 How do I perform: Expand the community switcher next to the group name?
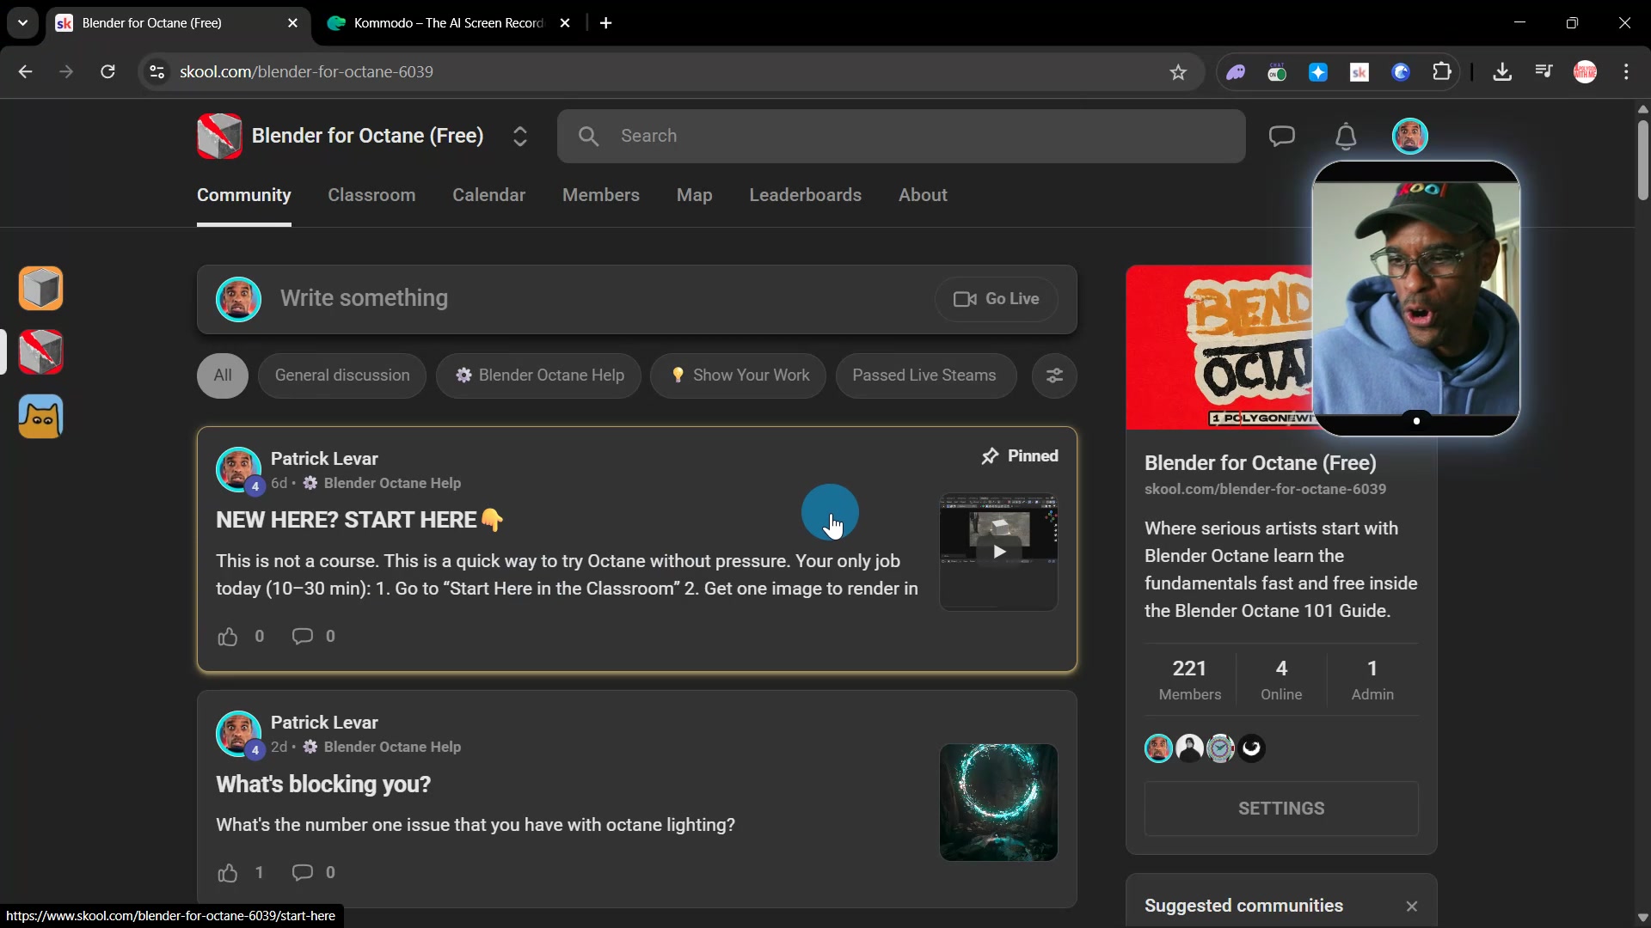coord(519,136)
